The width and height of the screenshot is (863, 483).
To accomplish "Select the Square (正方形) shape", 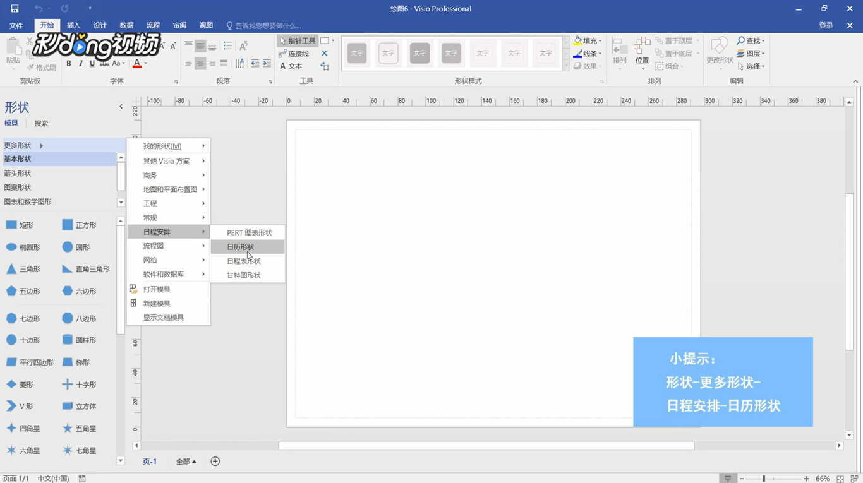I will tap(80, 225).
